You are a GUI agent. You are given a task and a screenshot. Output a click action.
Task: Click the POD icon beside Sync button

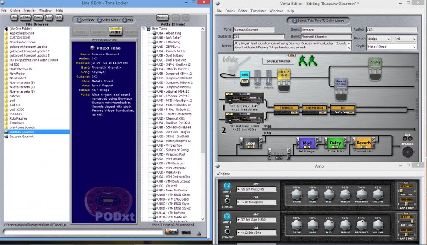[x=186, y=233]
